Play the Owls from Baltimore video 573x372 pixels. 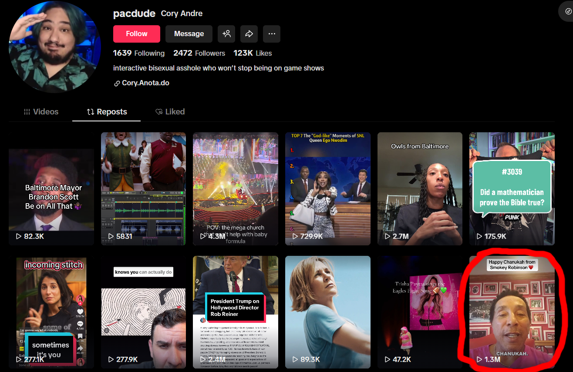pyautogui.click(x=420, y=189)
